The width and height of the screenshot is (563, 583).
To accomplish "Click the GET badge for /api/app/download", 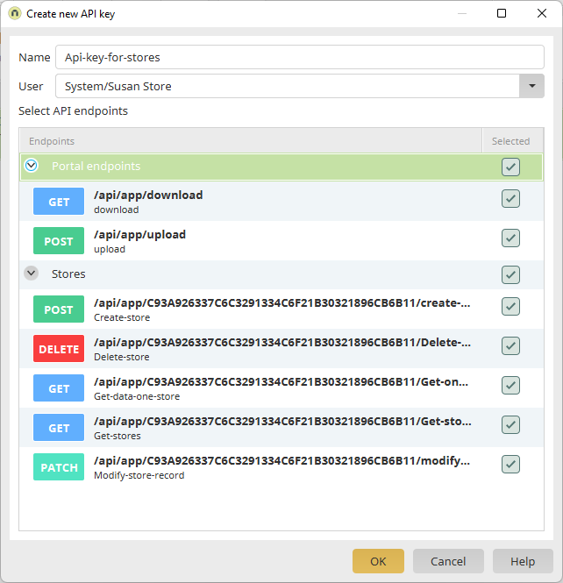I will (x=59, y=202).
